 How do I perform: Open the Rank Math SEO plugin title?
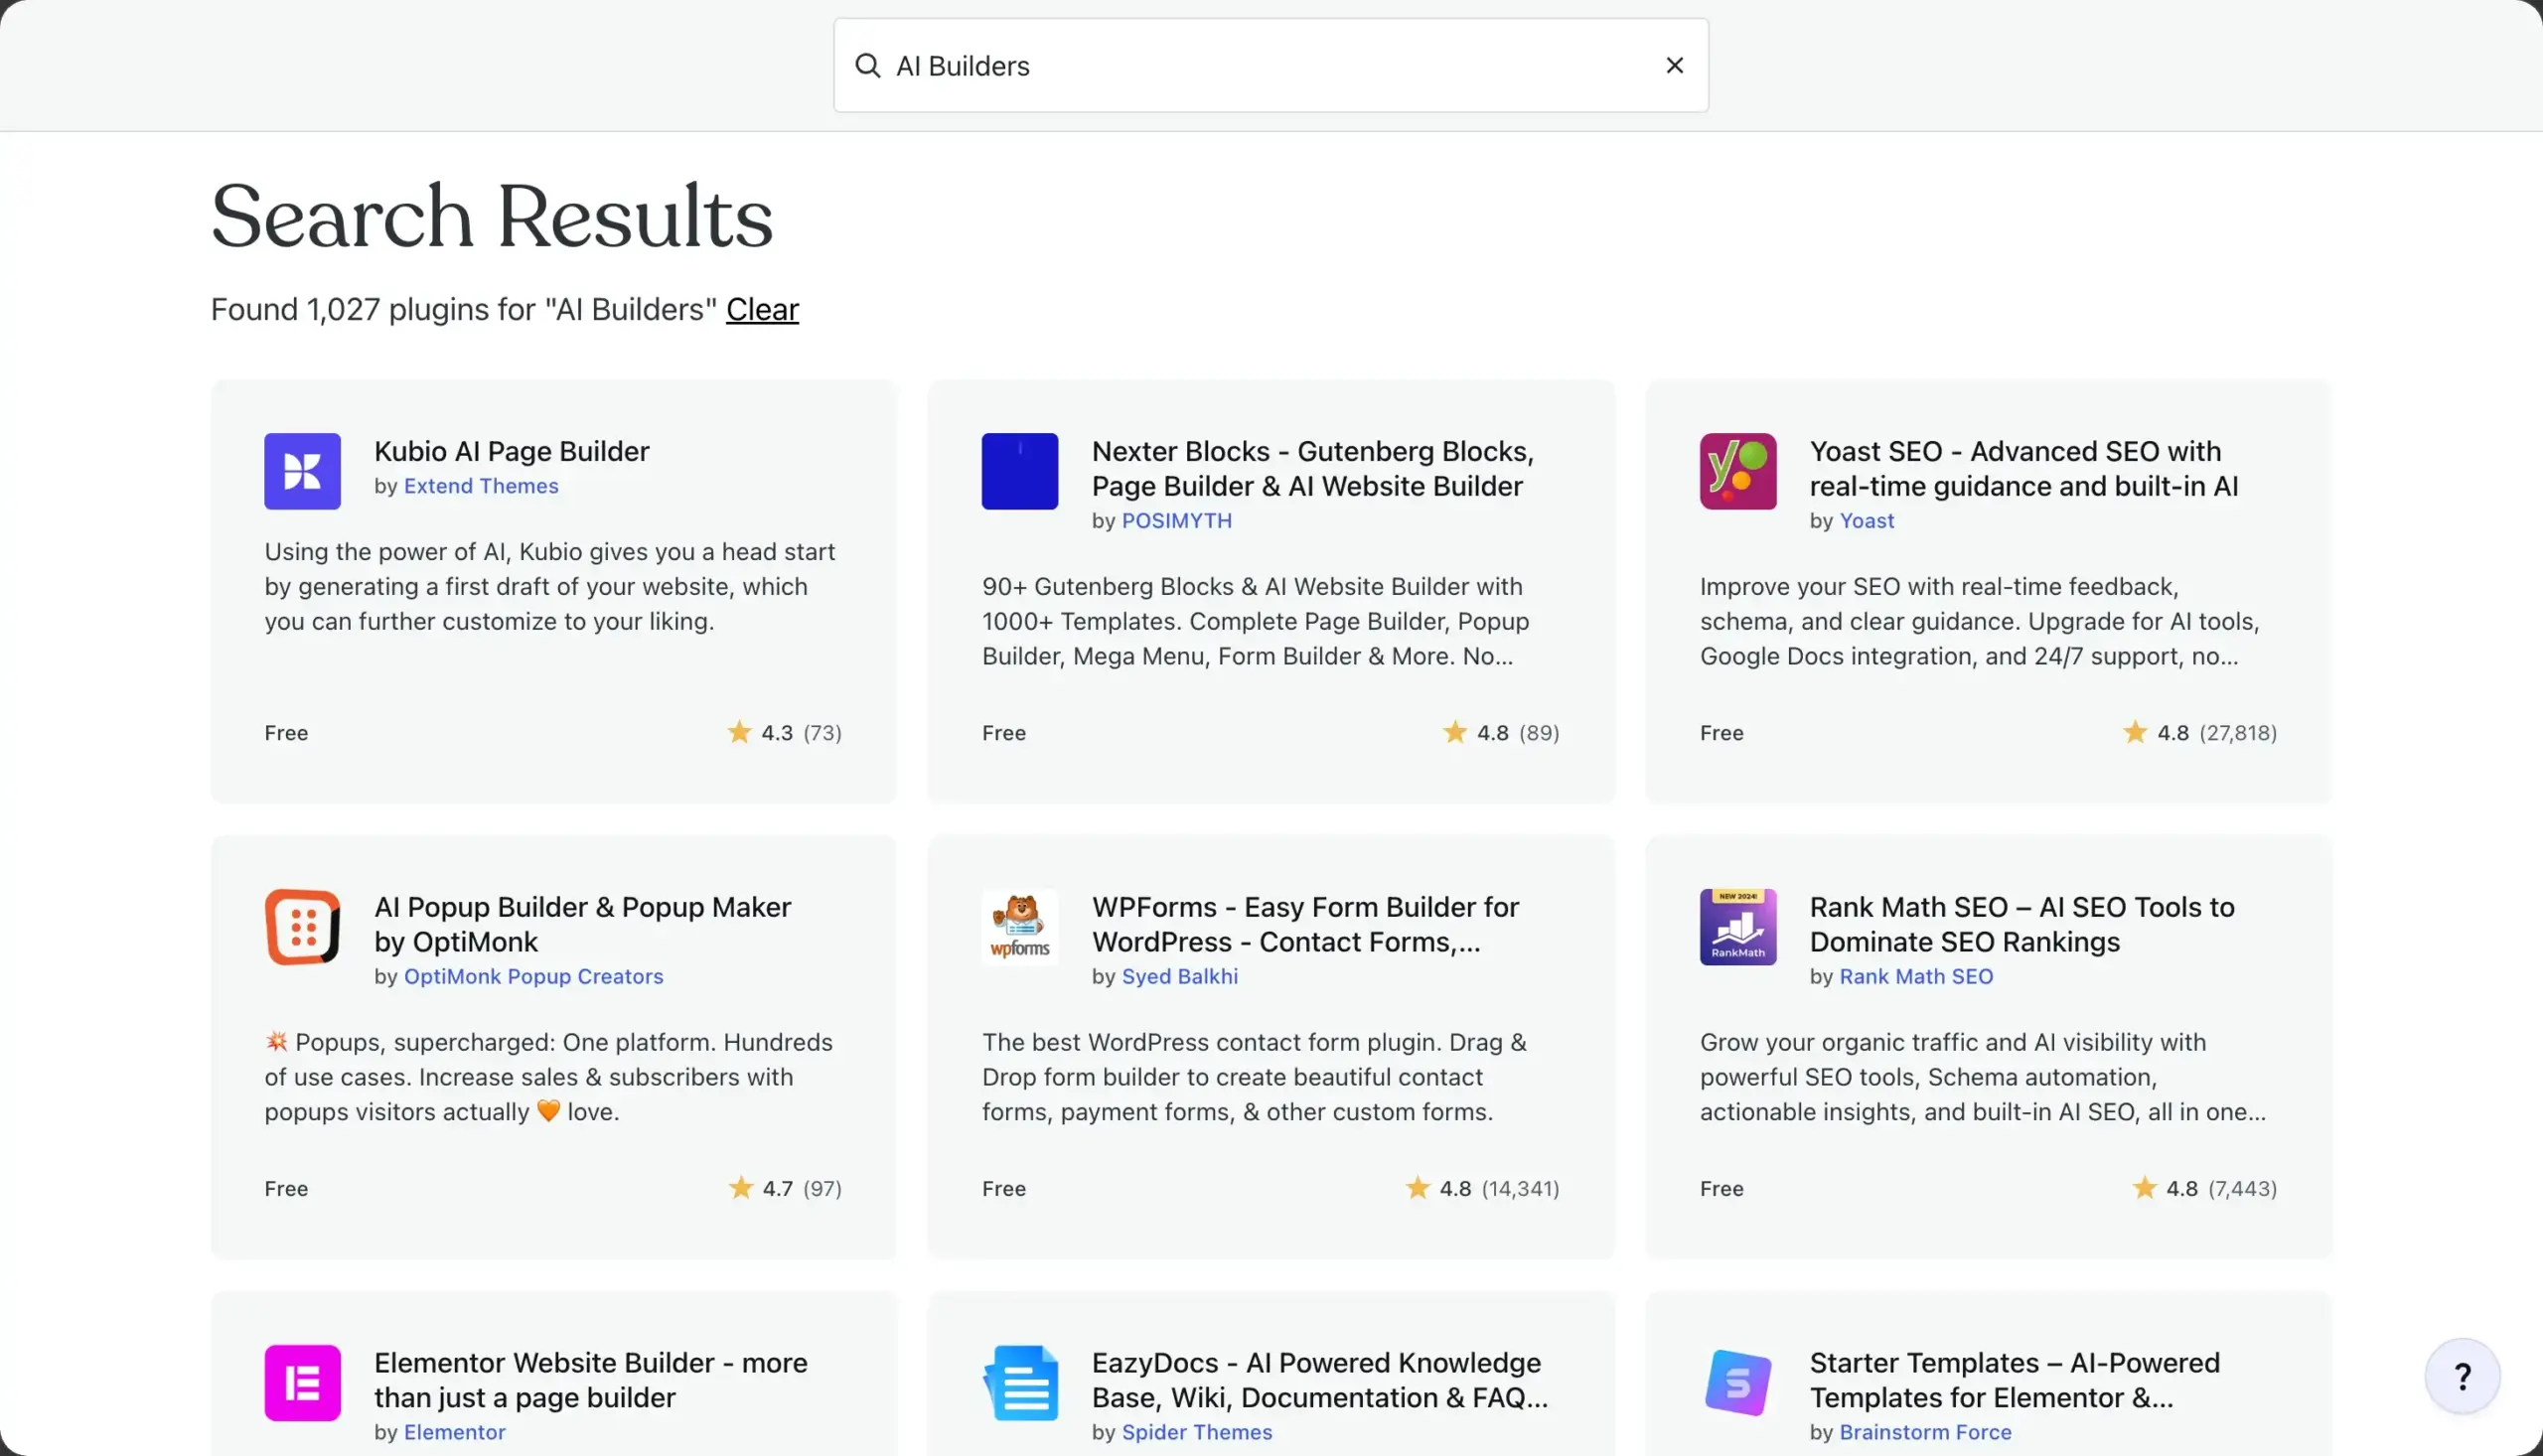tap(2021, 924)
